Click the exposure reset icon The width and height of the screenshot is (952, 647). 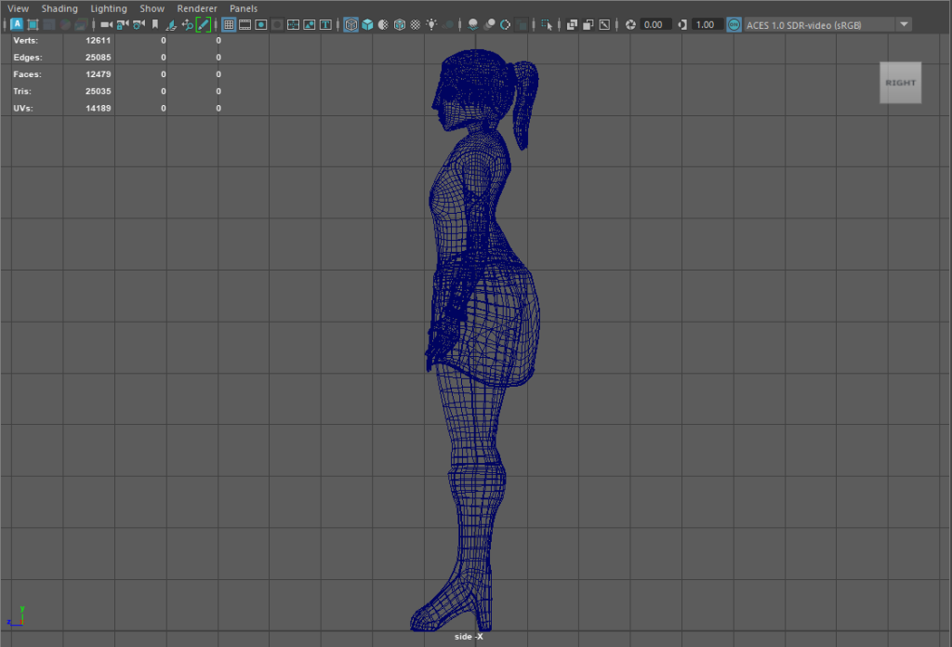pyautogui.click(x=630, y=25)
